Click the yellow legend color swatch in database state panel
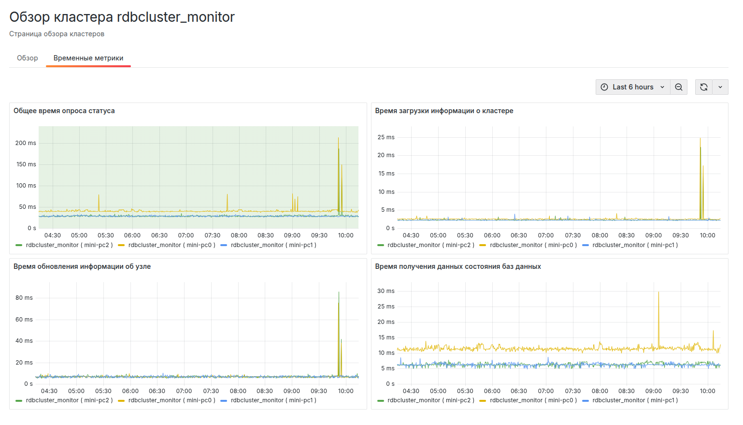Image resolution: width=743 pixels, height=425 pixels. coord(484,400)
